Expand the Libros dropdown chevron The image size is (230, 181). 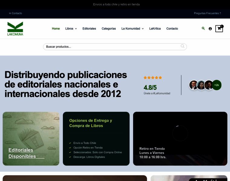(x=76, y=29)
